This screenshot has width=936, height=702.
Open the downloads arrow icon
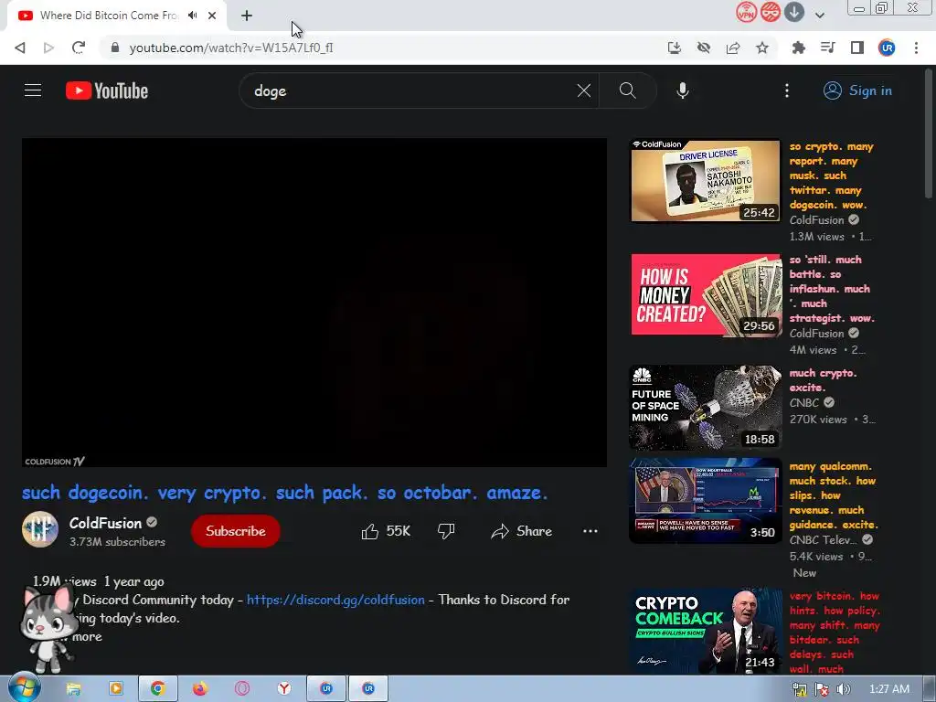click(x=794, y=13)
